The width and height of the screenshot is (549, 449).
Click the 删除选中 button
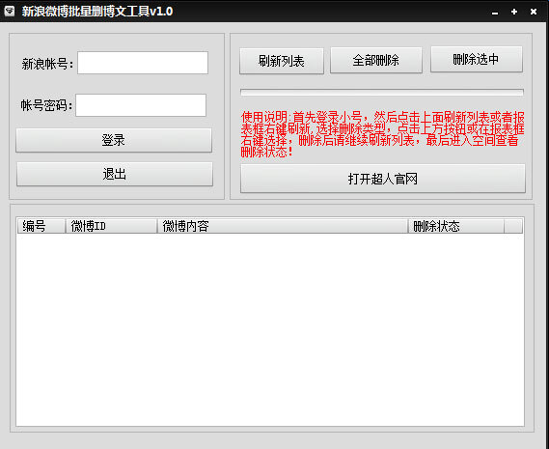click(x=477, y=59)
